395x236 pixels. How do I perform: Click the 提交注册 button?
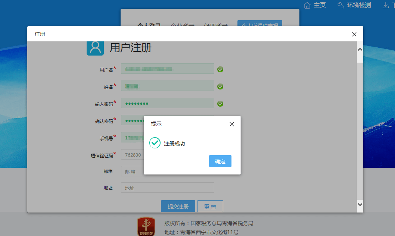pyautogui.click(x=178, y=206)
